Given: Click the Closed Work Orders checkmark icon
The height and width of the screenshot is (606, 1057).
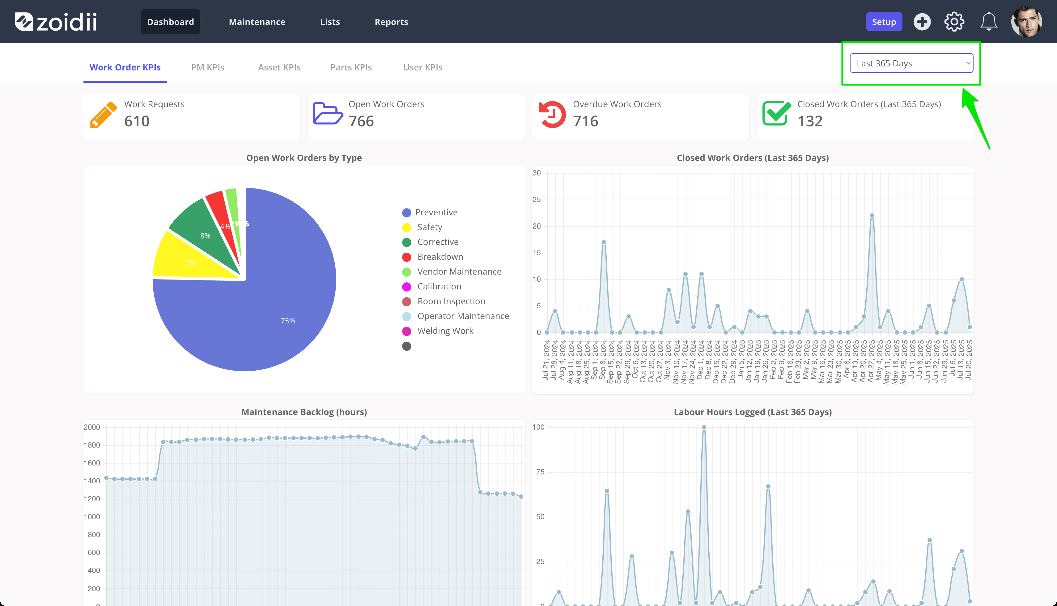Looking at the screenshot, I should [777, 113].
